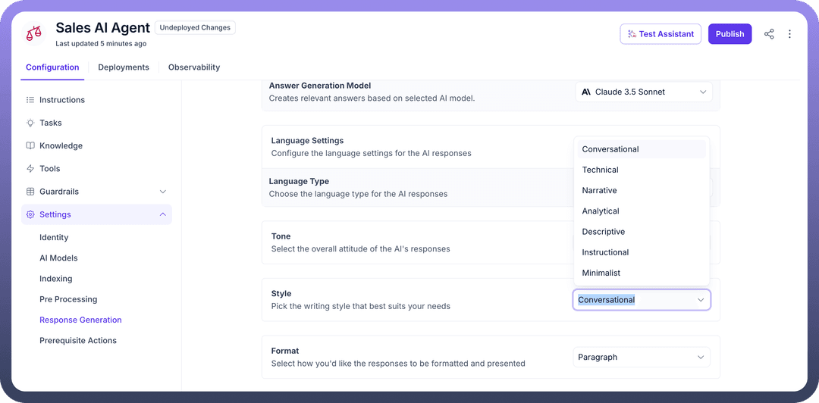Select Minimalist from the style list
The image size is (819, 403).
pos(601,273)
